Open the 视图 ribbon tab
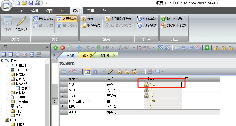 pos(49,11)
